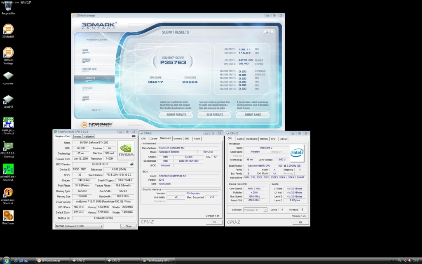The width and height of the screenshot is (422, 264).
Task: Select the RivaTuner desktop icon
Action: pyautogui.click(x=8, y=217)
